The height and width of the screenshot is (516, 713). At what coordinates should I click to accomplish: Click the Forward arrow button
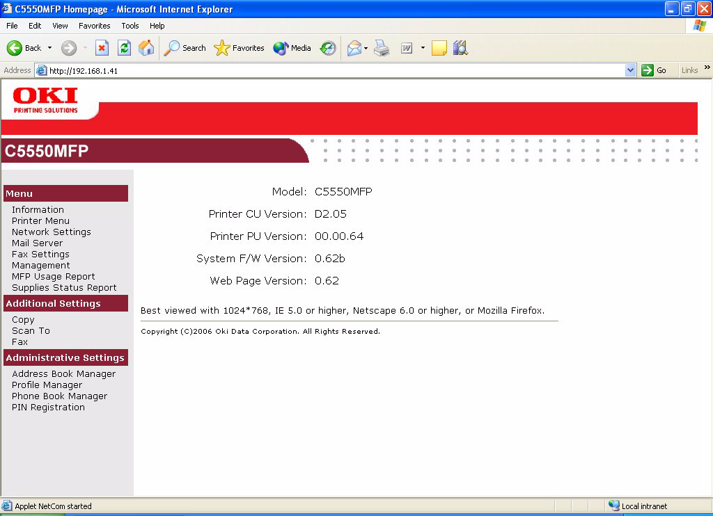(x=69, y=48)
